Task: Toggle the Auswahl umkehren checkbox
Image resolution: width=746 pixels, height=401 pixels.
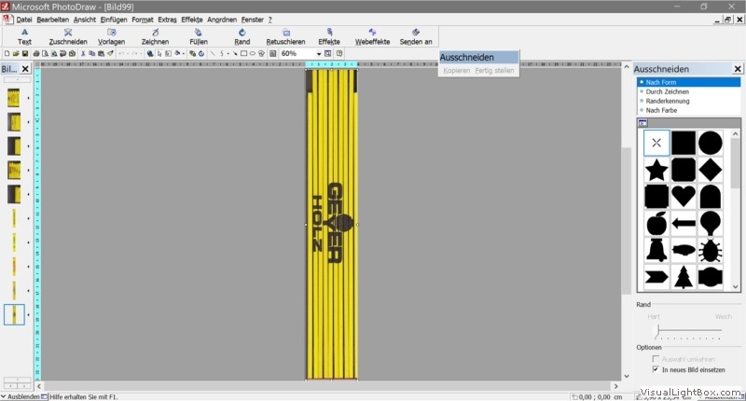Action: pos(656,359)
